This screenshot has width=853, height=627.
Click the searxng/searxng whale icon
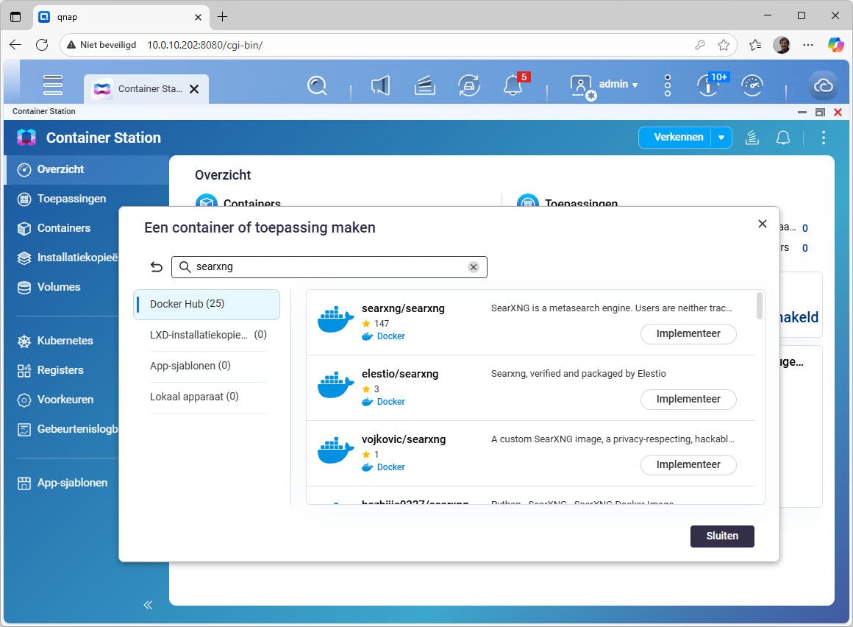tap(335, 319)
